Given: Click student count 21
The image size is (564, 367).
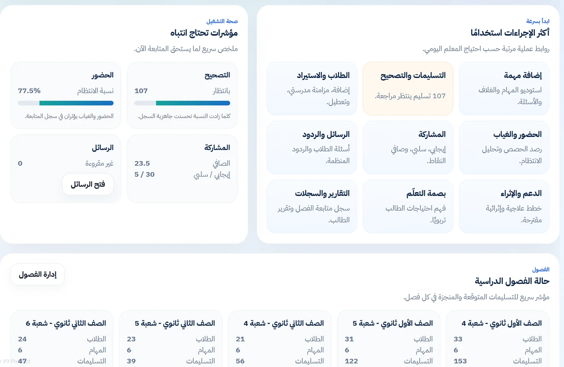Looking at the screenshot, I should (x=240, y=339).
